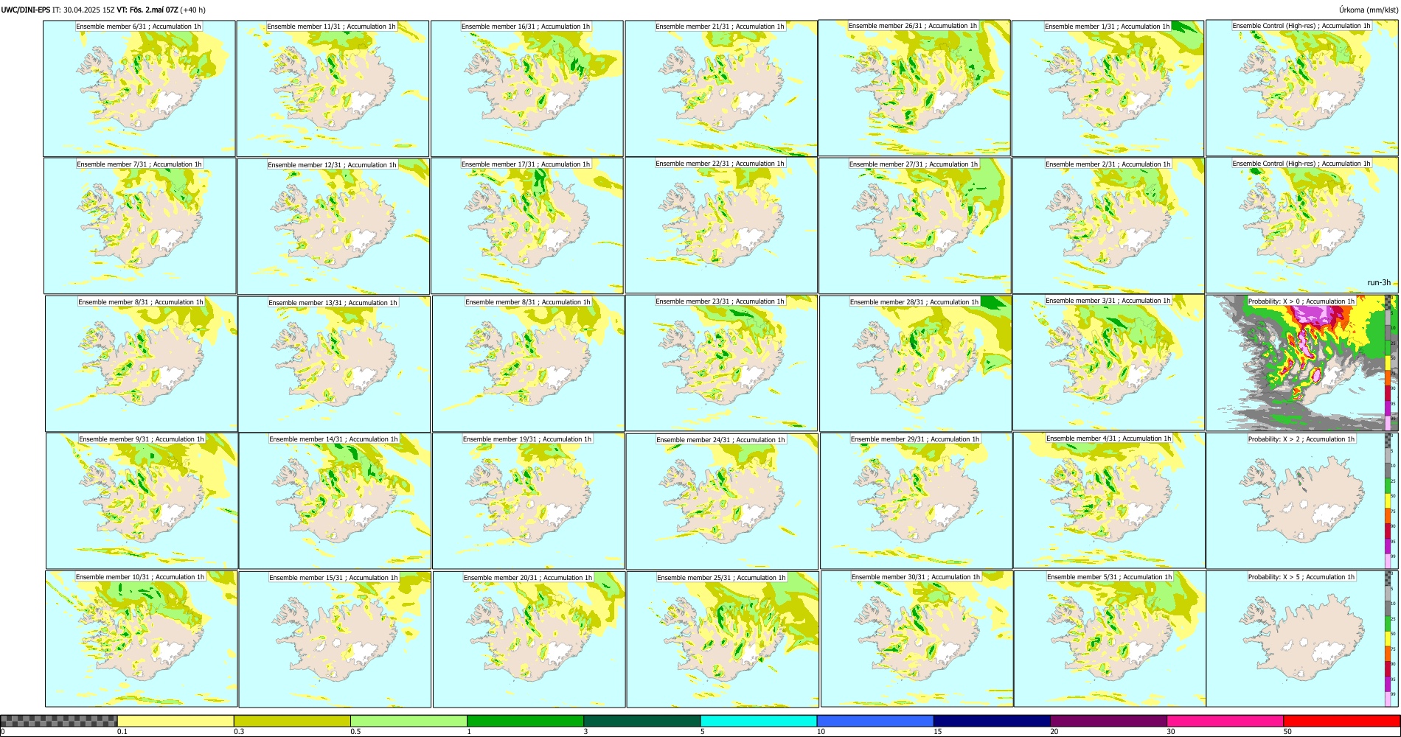
Task: View the Ensemble member 27/31 map
Action: [x=914, y=226]
